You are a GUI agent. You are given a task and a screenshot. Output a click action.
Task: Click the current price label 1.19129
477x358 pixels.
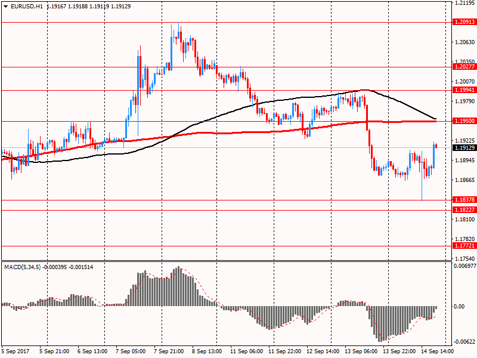click(464, 147)
